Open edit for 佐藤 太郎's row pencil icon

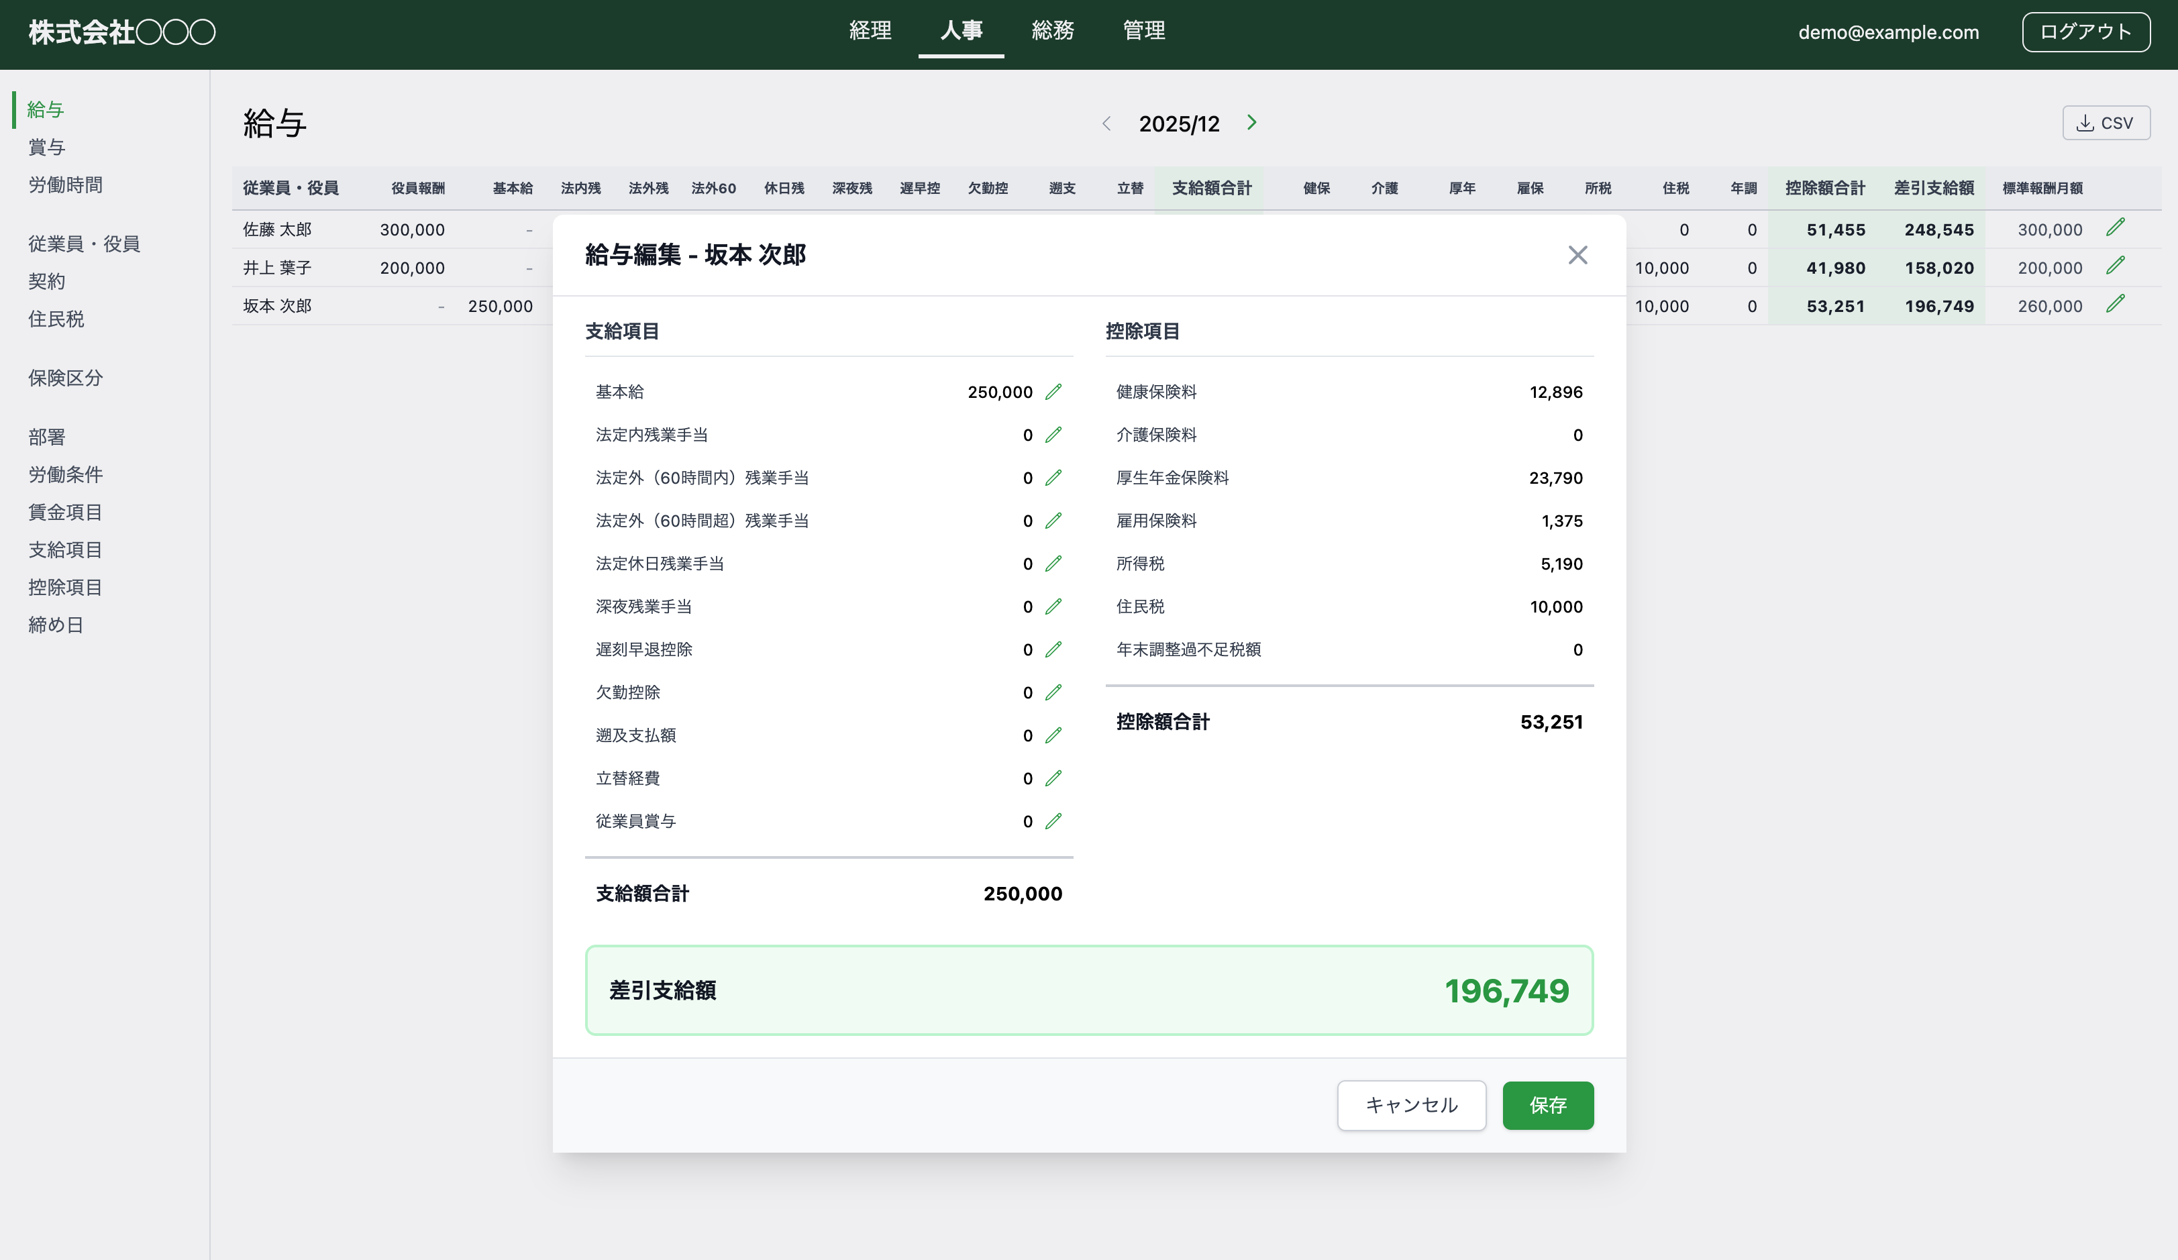2117,227
